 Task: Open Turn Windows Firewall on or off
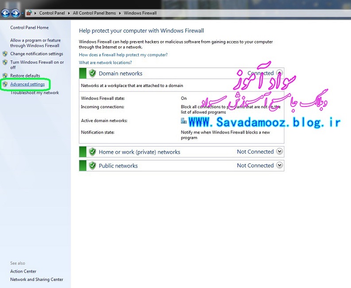tap(37, 65)
